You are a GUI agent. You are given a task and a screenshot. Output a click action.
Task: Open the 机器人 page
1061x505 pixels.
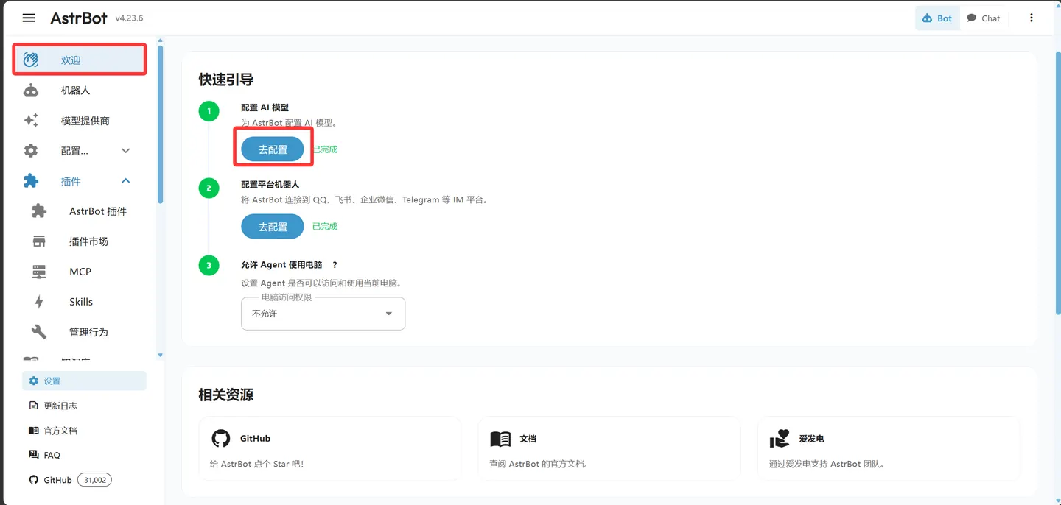[x=80, y=91]
